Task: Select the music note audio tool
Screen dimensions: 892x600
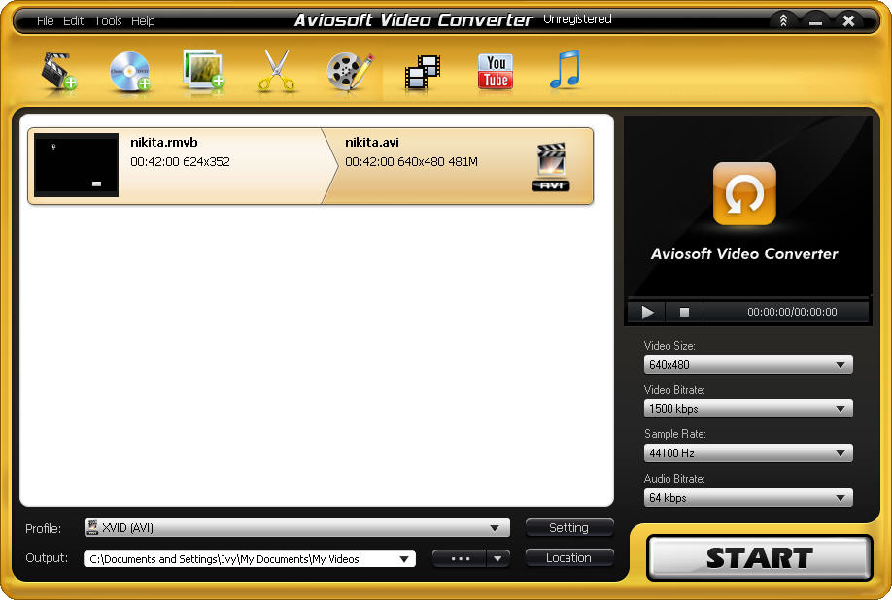Action: tap(566, 71)
